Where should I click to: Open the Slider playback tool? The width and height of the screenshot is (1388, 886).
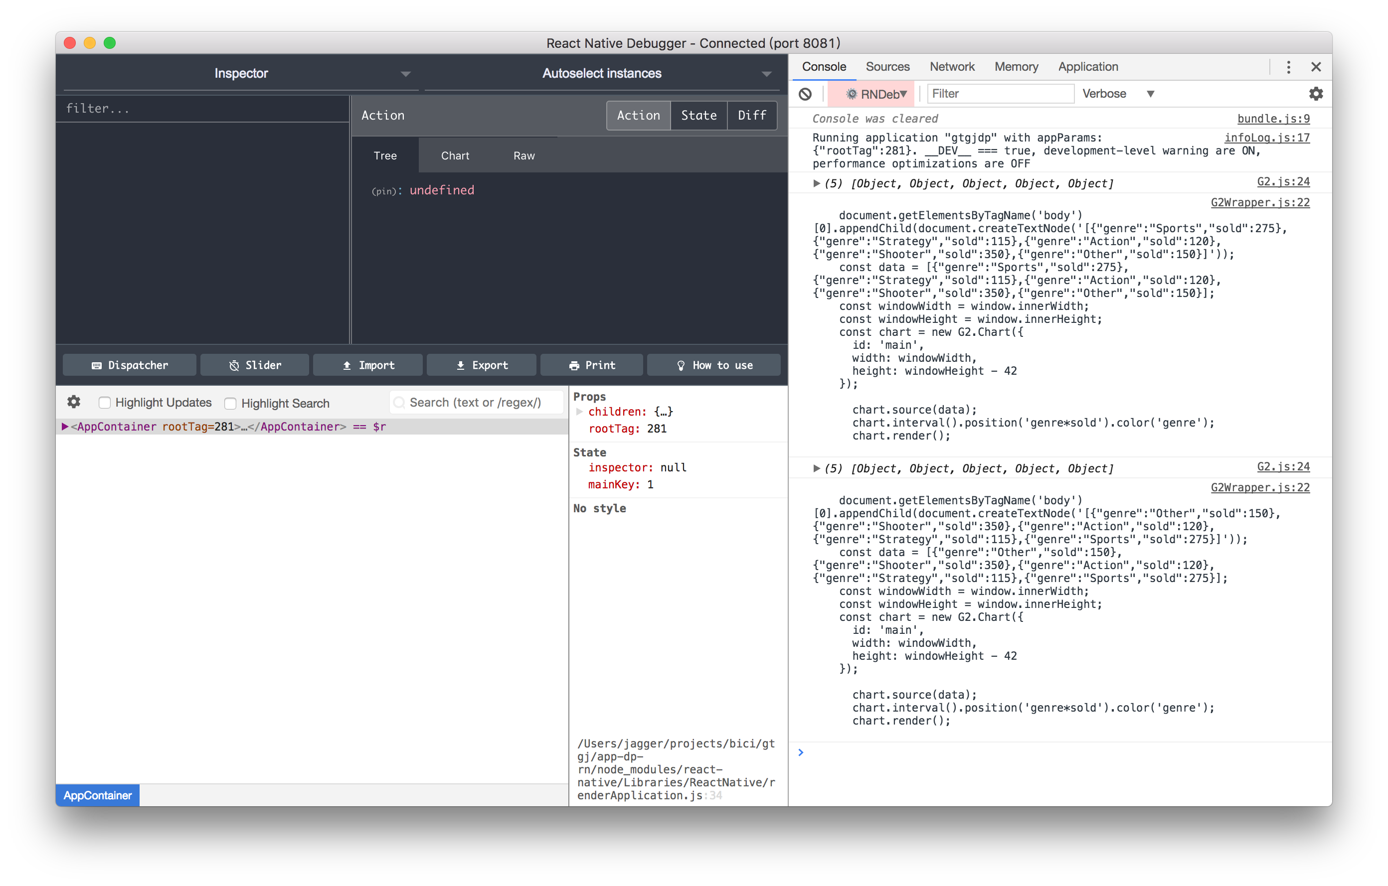[x=254, y=365]
